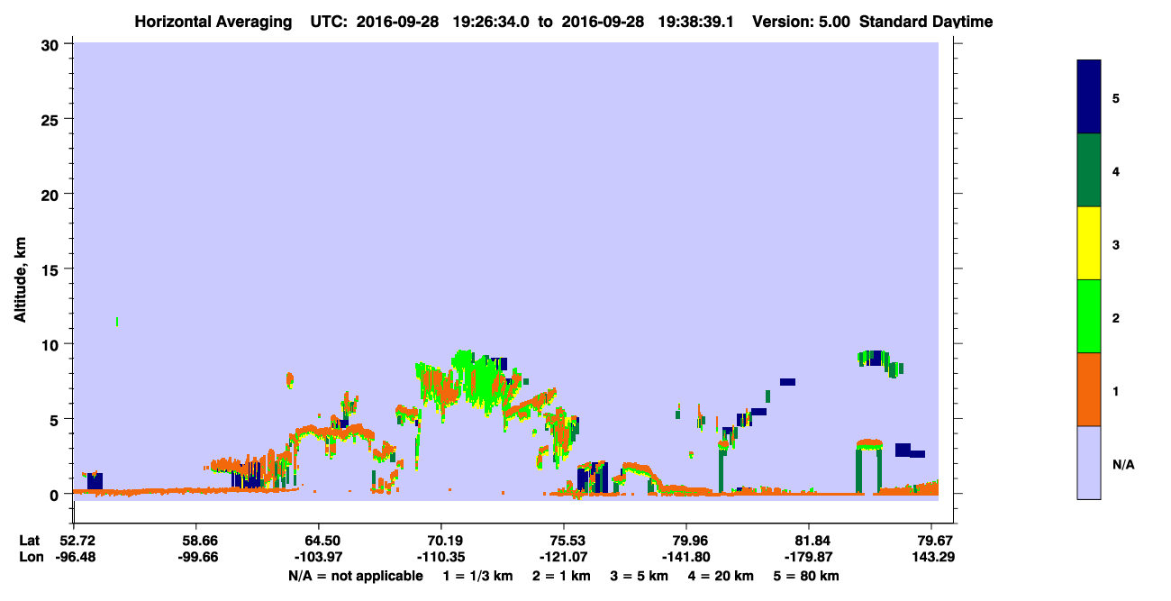Viewport: 1171px width, 601px height.
Task: Click the colorbar label 5
Action: (1116, 97)
